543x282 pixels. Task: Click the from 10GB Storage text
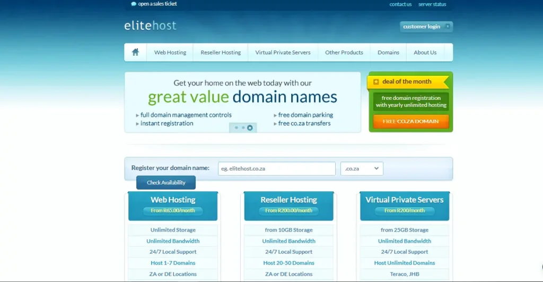(289, 230)
